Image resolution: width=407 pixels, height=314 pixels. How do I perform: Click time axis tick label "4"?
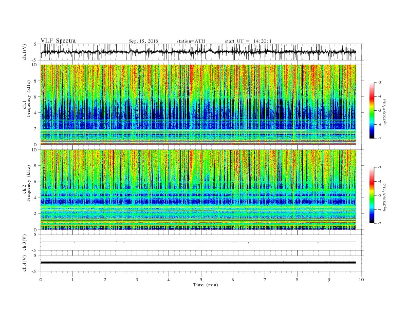169,280
